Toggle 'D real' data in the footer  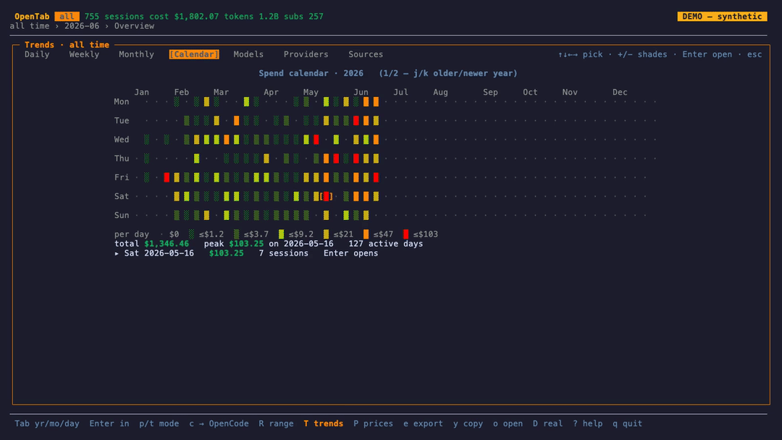pos(548,423)
